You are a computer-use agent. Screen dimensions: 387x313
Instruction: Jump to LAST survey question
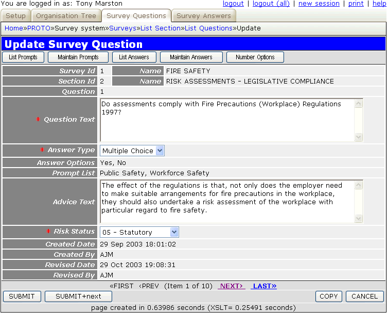tap(263, 286)
